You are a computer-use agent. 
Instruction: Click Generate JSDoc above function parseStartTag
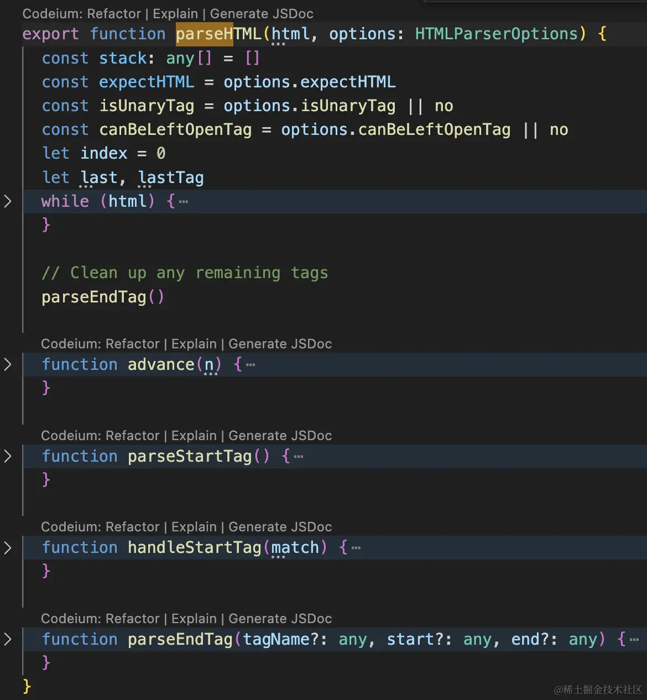point(280,436)
